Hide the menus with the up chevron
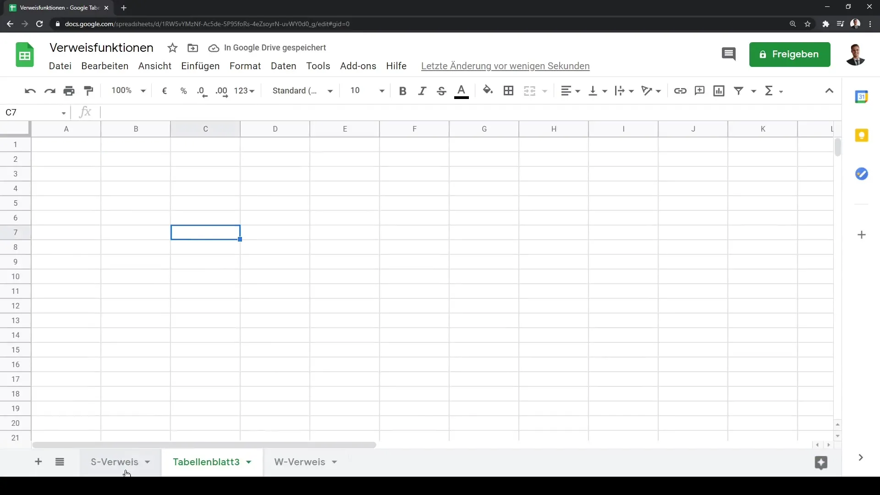 829,91
